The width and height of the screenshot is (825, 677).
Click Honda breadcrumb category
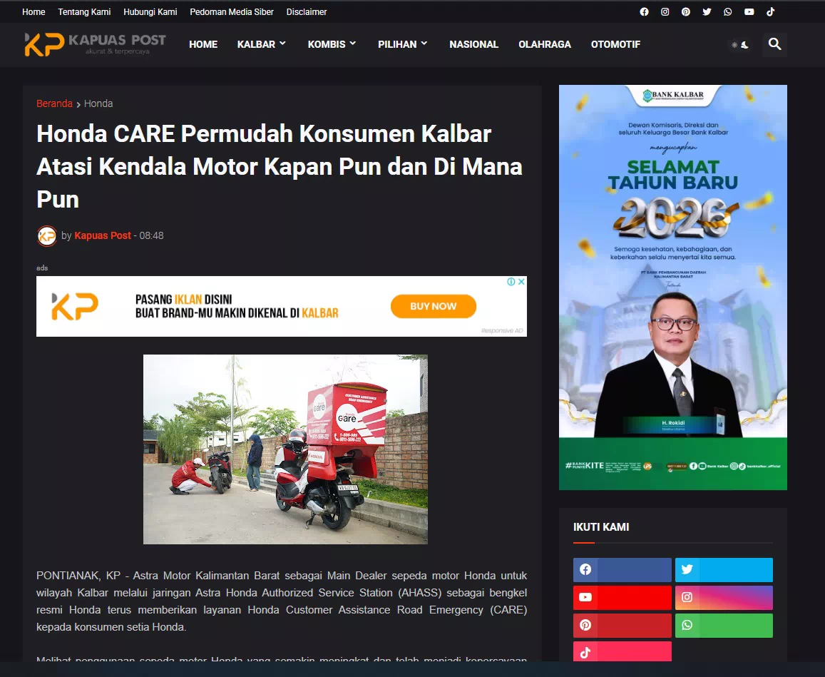click(98, 103)
